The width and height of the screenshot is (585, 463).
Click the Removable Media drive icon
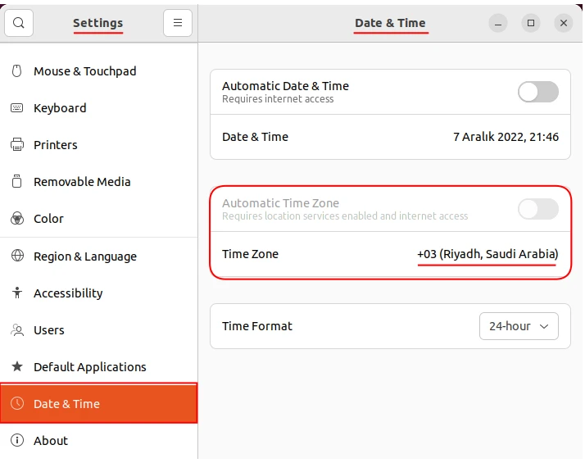[x=16, y=182]
